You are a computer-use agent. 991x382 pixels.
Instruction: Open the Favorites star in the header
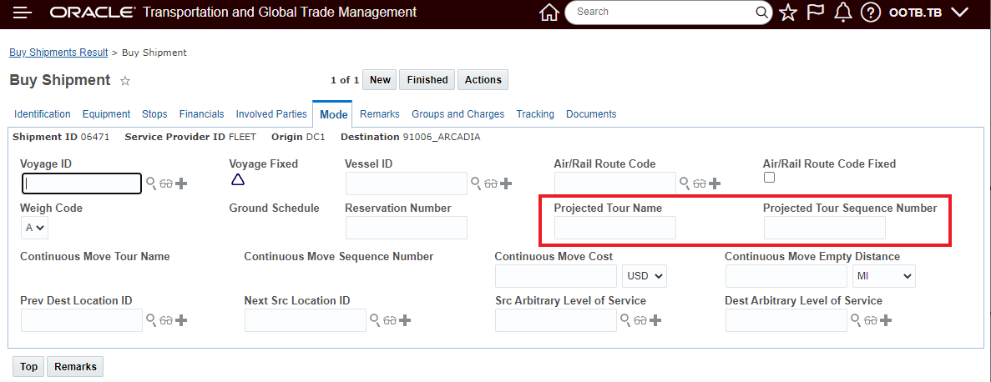pos(788,13)
